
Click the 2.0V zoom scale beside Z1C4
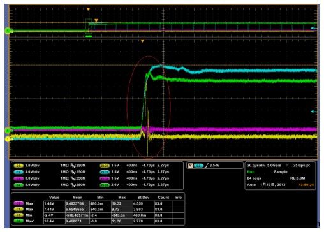click(x=115, y=185)
